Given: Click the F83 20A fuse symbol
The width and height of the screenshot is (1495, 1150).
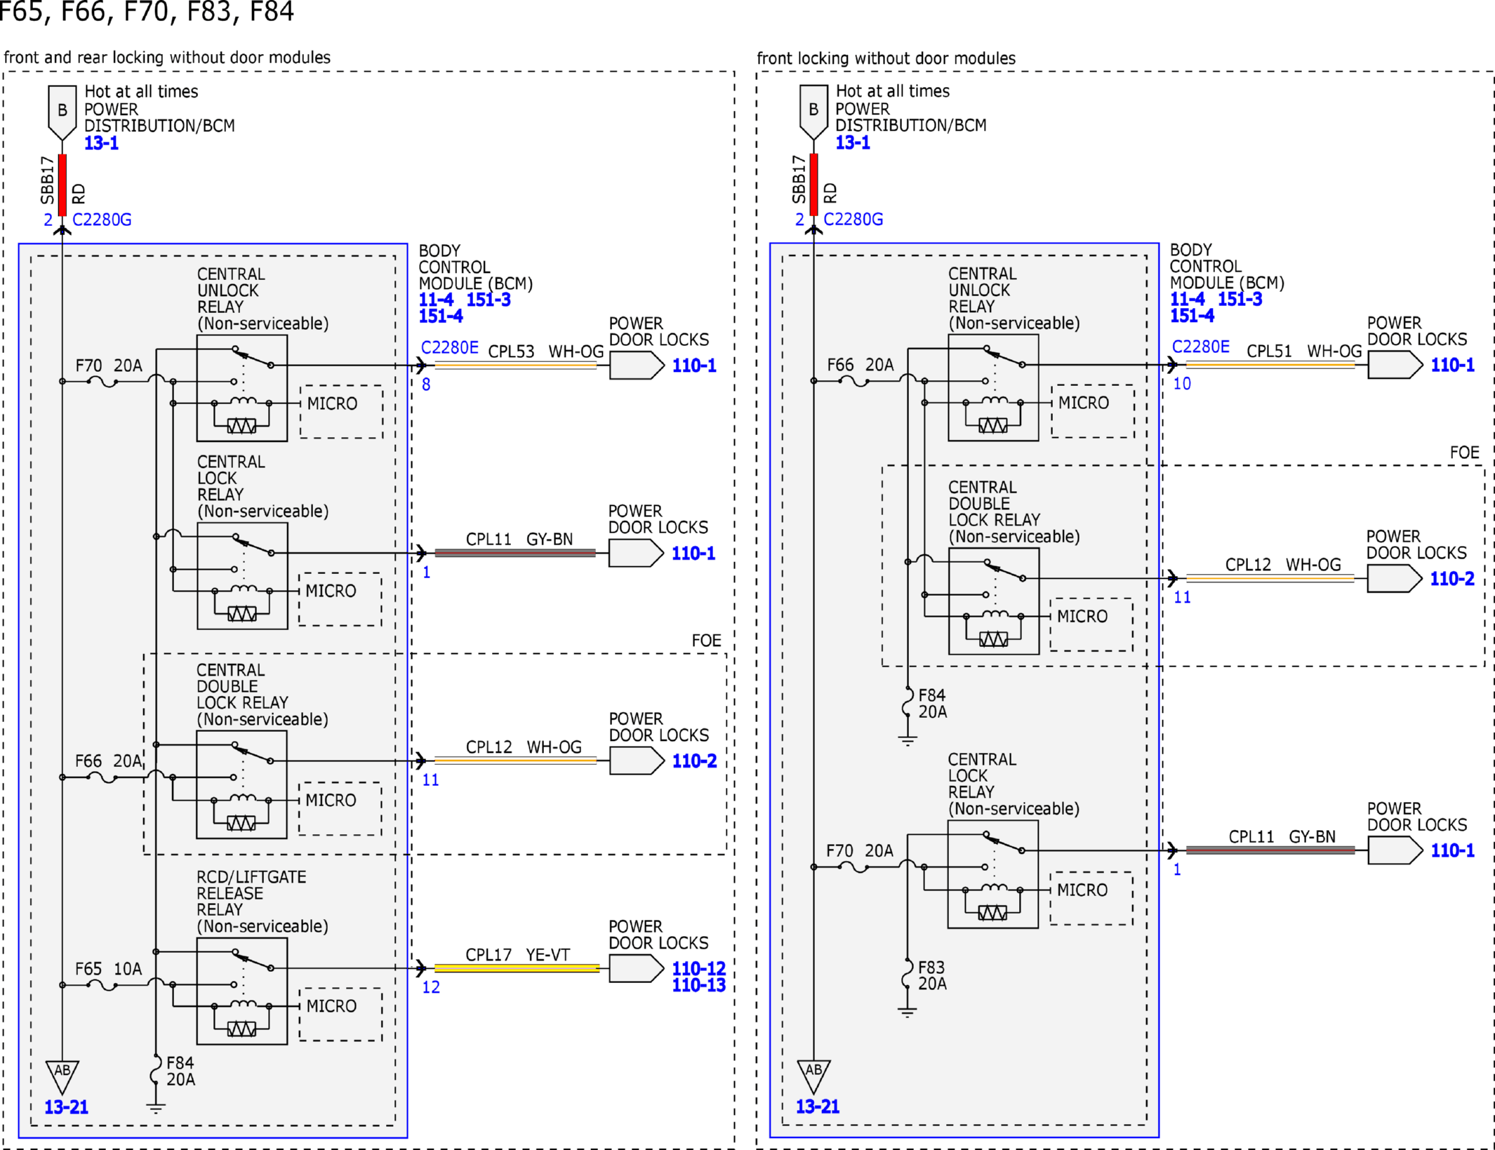Looking at the screenshot, I should pos(907,975).
